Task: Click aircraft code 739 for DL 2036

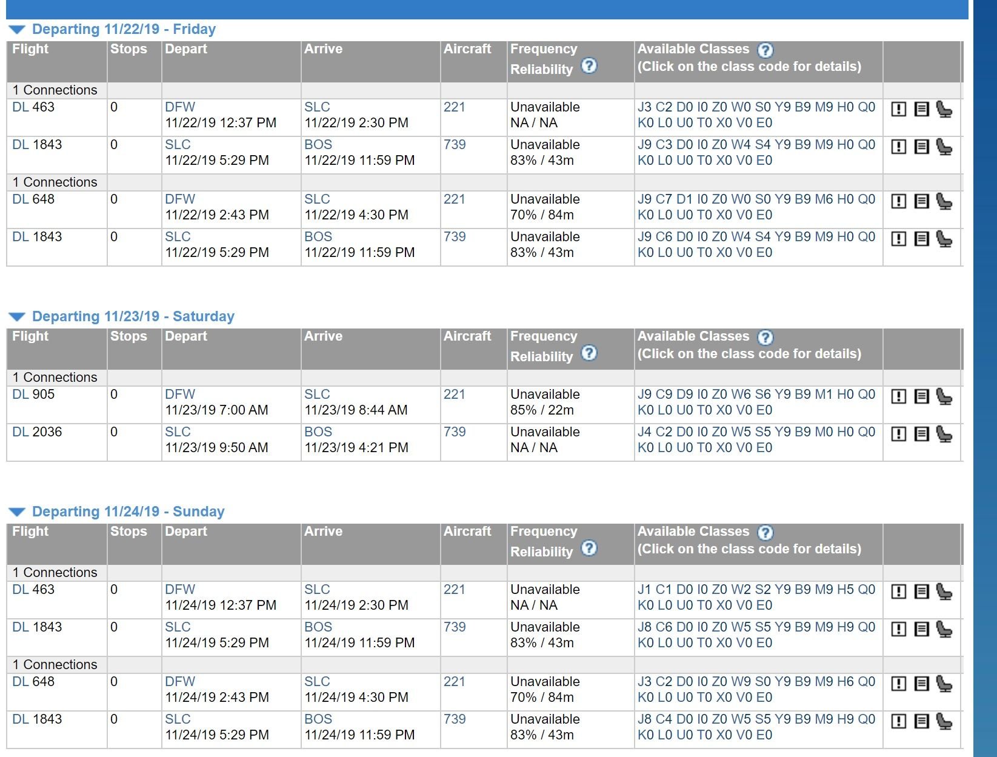Action: (455, 432)
